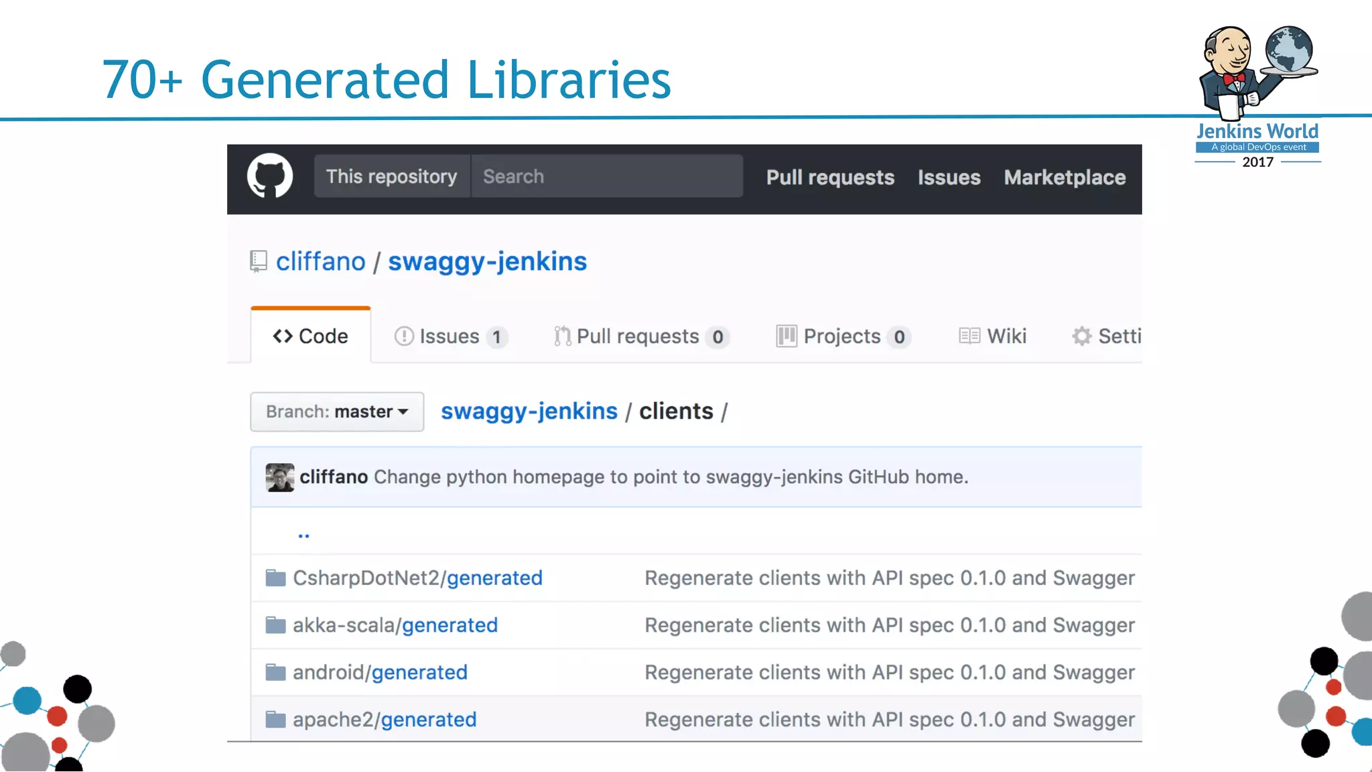Open the CsharpDotNet2 row's Regenerate clients commit
Viewport: 1372px width, 772px height.
click(x=890, y=578)
